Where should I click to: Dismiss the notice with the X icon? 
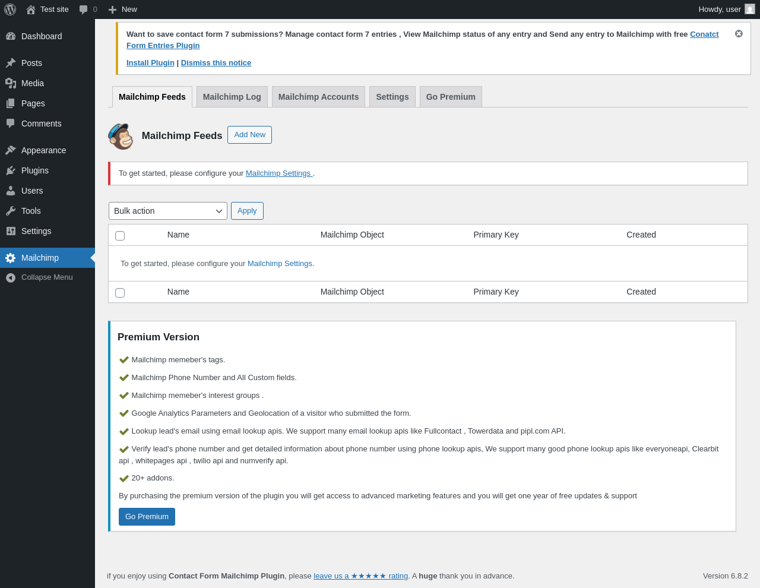click(x=739, y=34)
